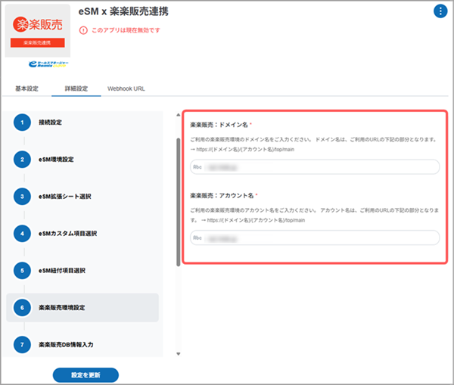Select the step 3 number badge
The width and height of the screenshot is (454, 385).
(x=23, y=197)
